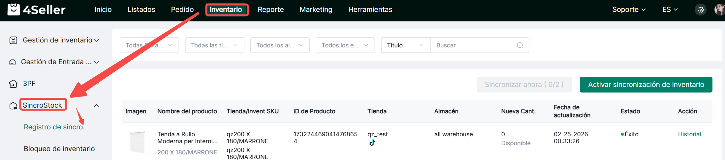This screenshot has width=725, height=160.
Task: Click the user profile avatar
Action: click(719, 10)
